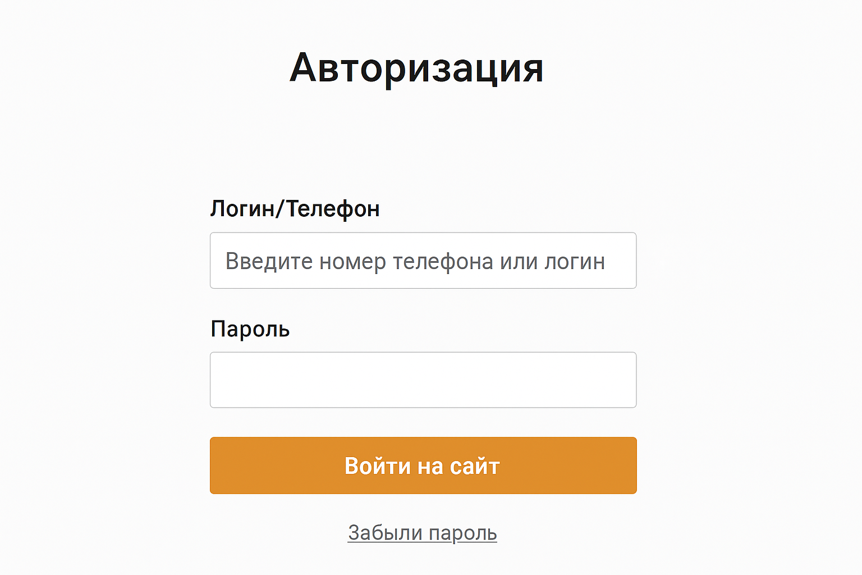Submit the form via Войти на сайт

coord(423,466)
